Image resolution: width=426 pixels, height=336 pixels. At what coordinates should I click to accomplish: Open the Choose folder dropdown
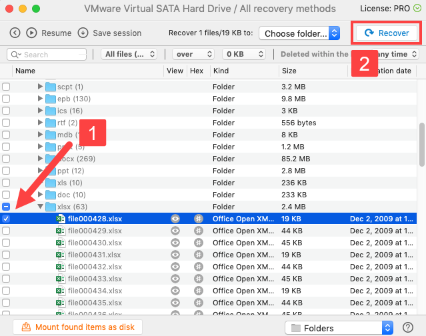[x=299, y=33]
